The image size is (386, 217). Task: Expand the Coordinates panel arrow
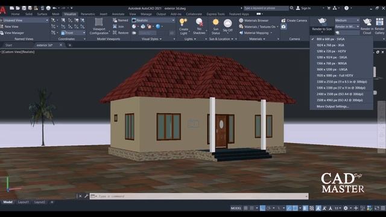84,39
